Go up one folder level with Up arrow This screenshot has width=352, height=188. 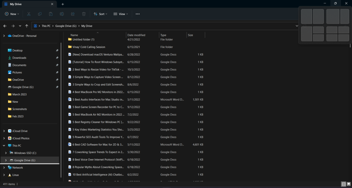click(27, 26)
